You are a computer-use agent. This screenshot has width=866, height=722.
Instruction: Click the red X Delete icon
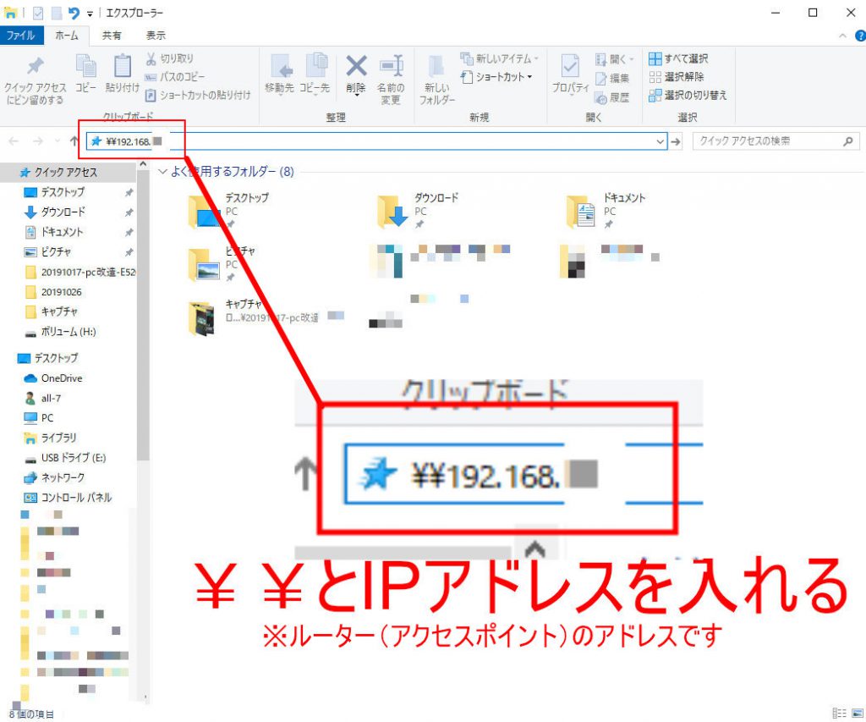click(x=356, y=67)
